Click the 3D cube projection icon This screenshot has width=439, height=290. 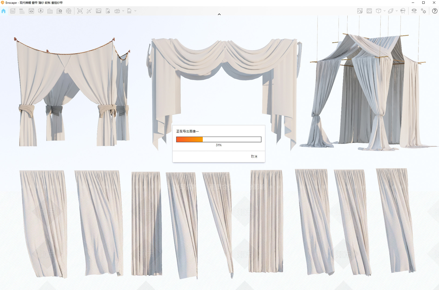[378, 11]
